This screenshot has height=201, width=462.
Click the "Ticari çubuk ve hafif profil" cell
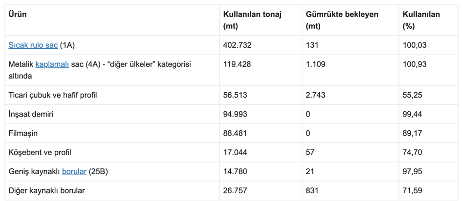coord(53,95)
